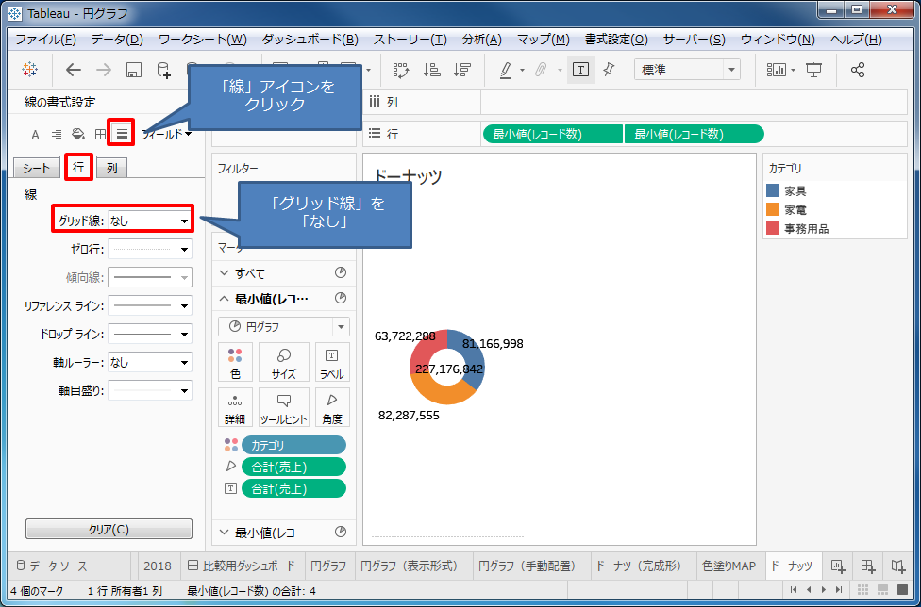
Task: Click the クリア button to reset formatting
Action: [108, 529]
